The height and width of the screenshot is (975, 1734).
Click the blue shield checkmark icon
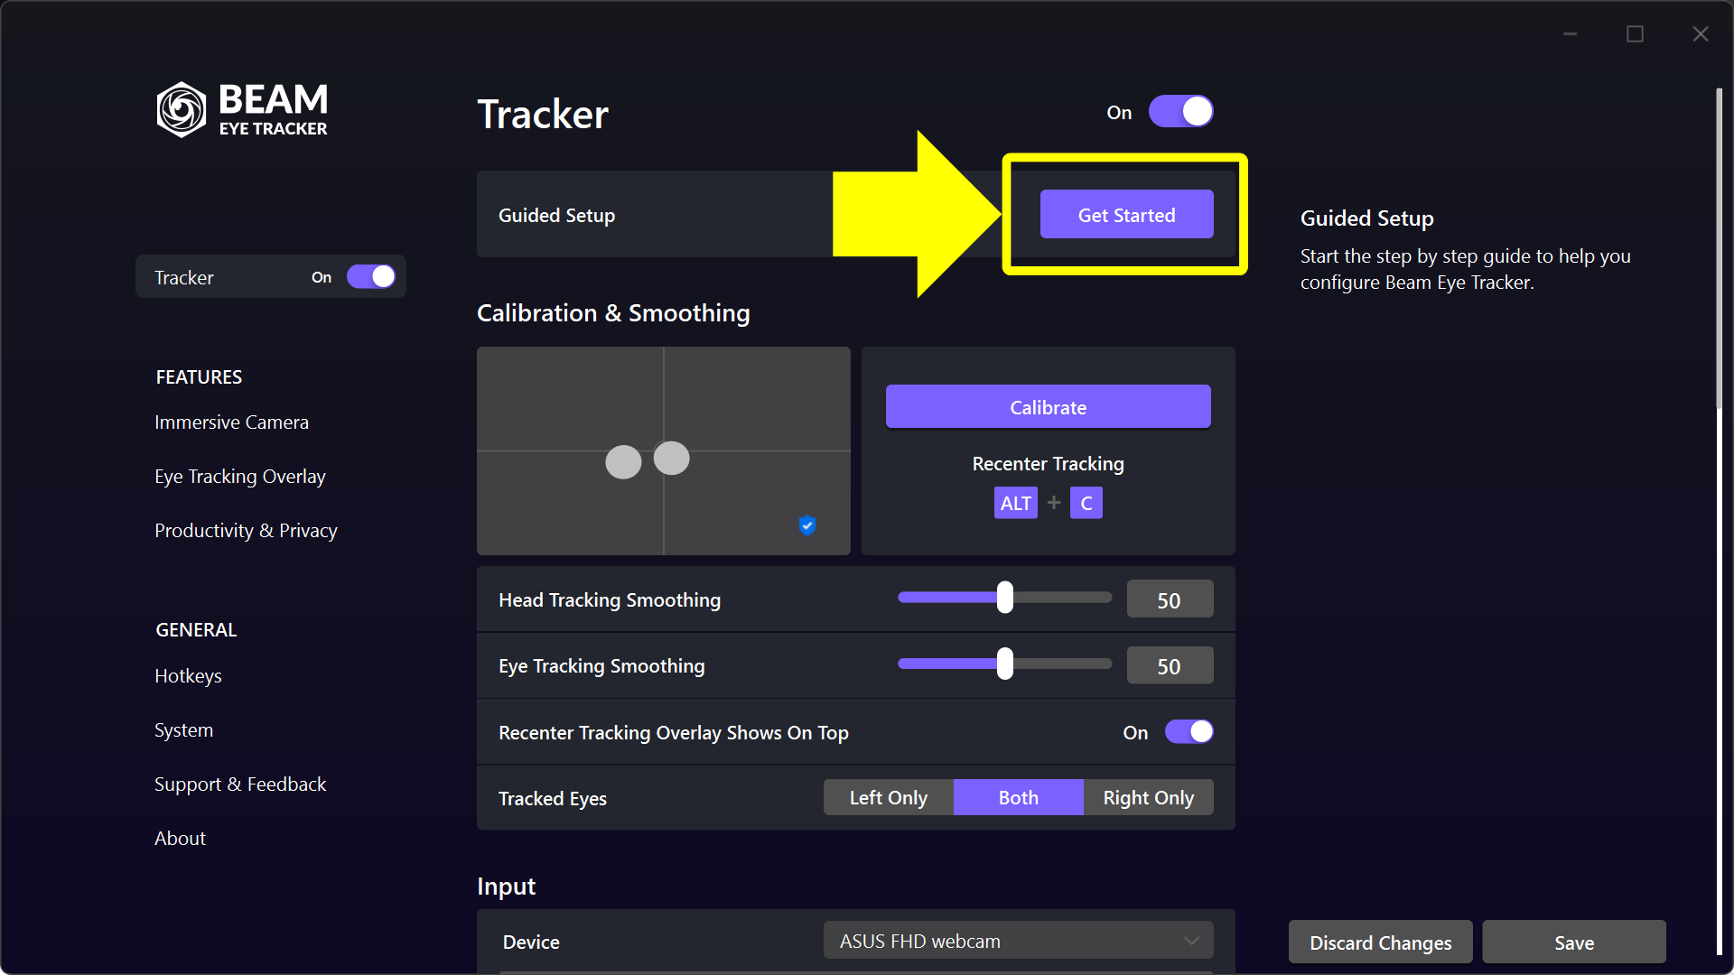tap(807, 525)
